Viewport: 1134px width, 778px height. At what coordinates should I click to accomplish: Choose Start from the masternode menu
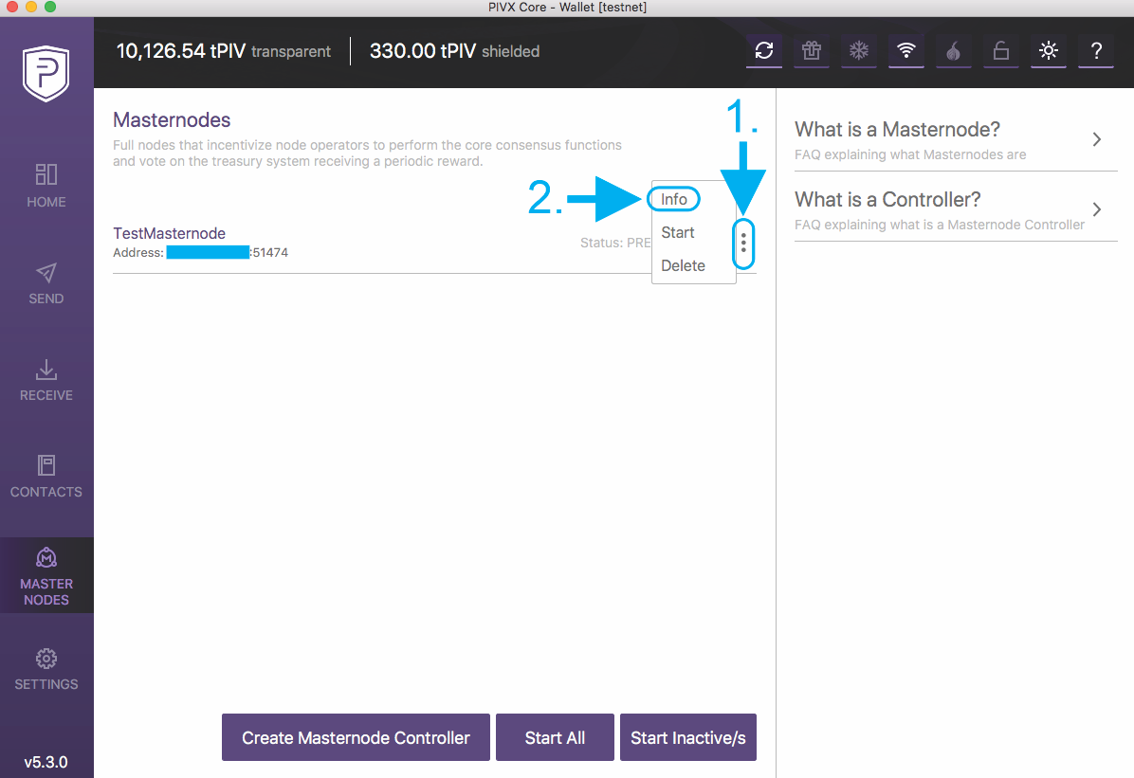click(678, 233)
